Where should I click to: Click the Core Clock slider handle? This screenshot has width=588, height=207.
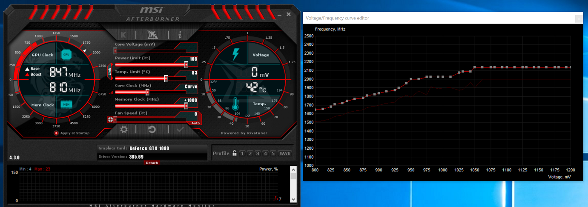(x=147, y=92)
